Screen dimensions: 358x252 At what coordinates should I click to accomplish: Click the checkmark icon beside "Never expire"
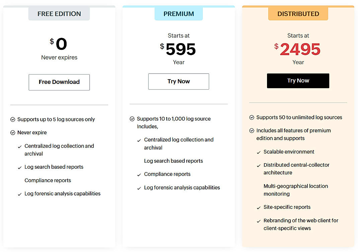tap(13, 133)
